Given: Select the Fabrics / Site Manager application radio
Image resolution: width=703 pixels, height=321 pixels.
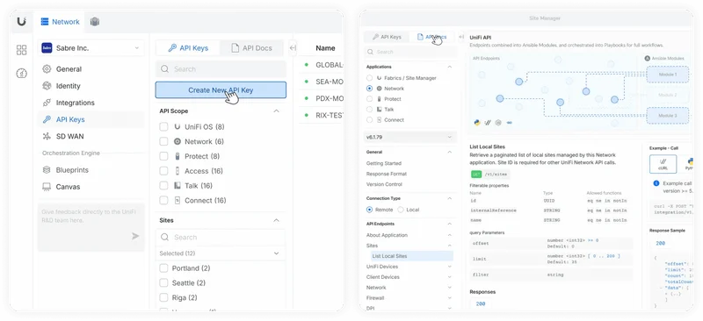Looking at the screenshot, I should click(369, 78).
